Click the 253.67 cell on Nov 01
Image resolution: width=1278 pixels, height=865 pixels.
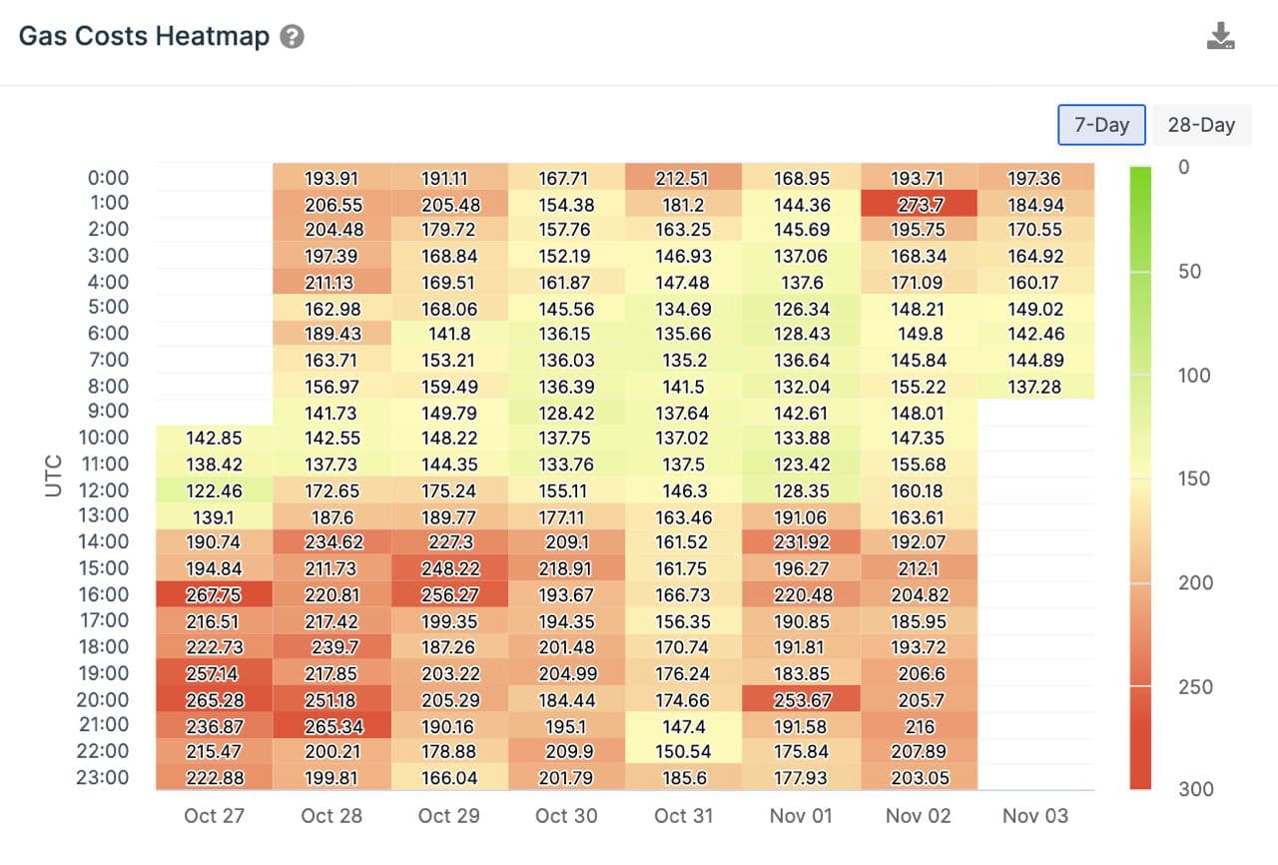point(802,699)
